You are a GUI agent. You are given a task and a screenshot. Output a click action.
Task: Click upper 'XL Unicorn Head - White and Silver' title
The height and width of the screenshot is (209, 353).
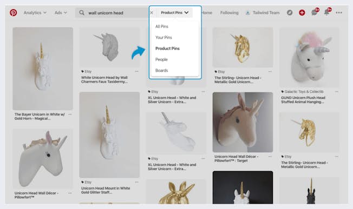172,100
